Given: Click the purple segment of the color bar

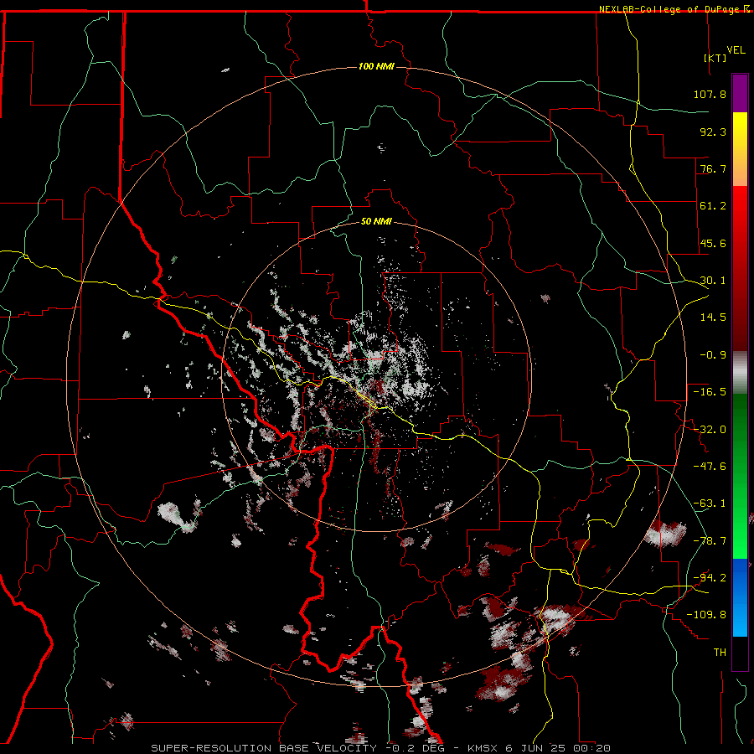Looking at the screenshot, I should (x=740, y=93).
